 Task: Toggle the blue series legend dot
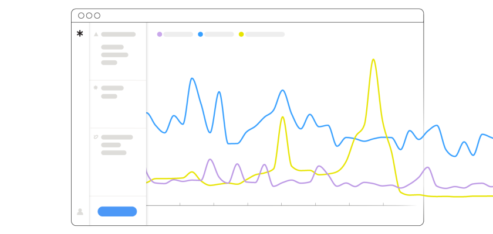click(201, 35)
